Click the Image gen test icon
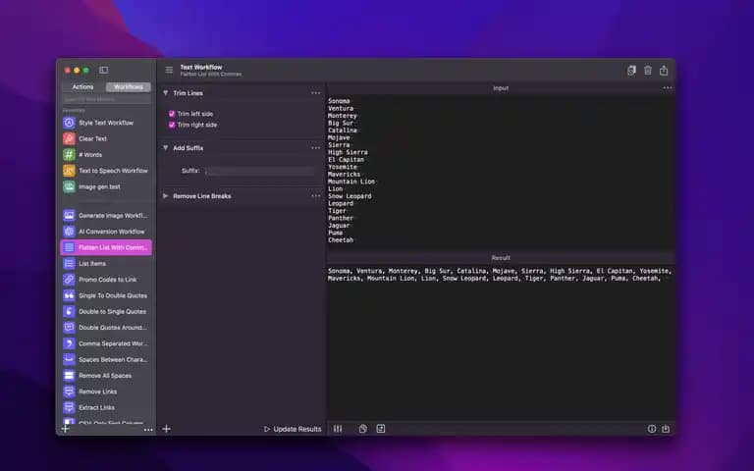This screenshot has width=754, height=471. (70, 186)
